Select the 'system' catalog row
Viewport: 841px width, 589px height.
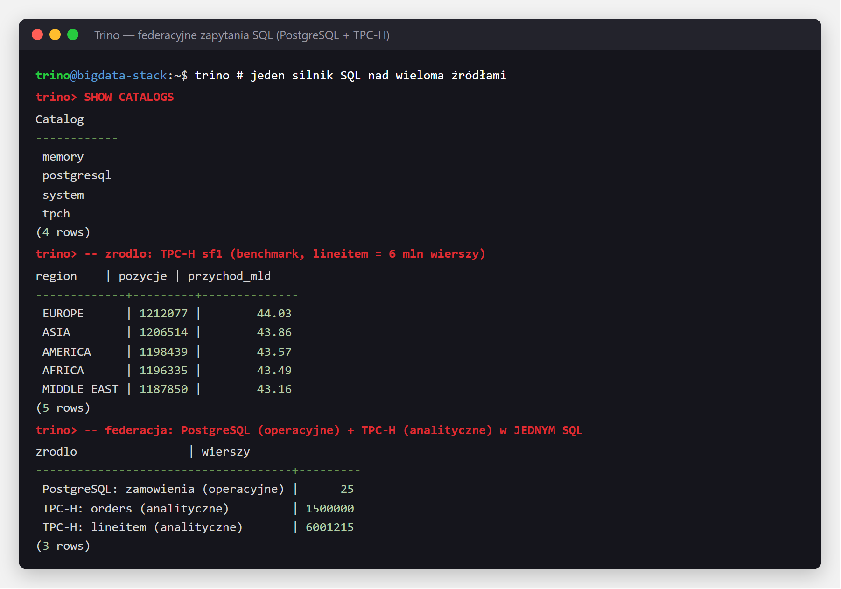63,195
